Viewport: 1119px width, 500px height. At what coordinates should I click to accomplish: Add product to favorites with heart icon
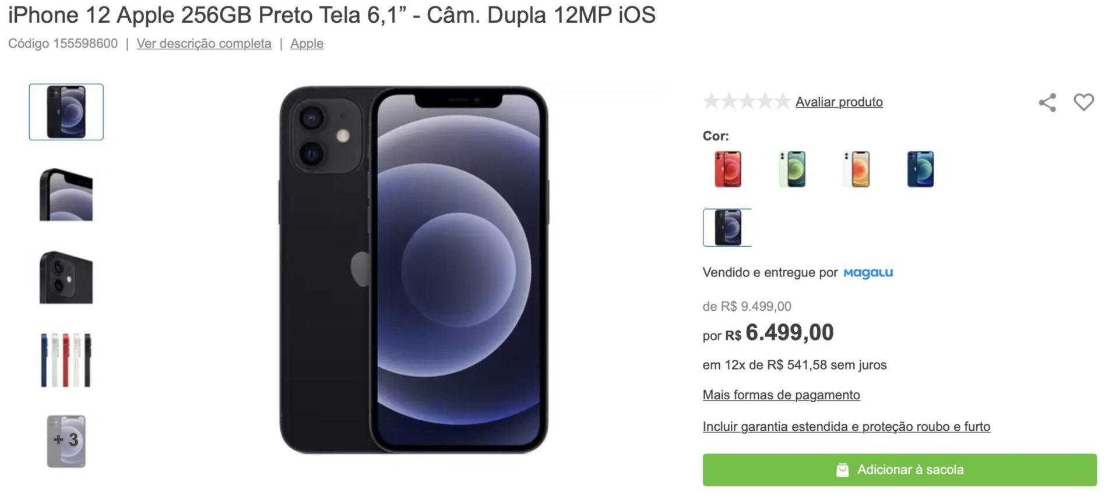1084,102
